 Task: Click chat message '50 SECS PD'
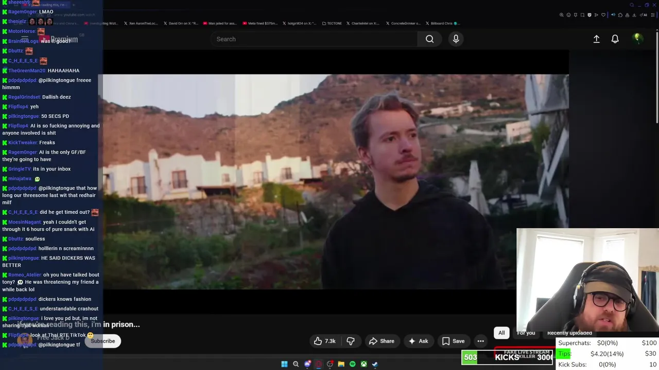pyautogui.click(x=55, y=116)
